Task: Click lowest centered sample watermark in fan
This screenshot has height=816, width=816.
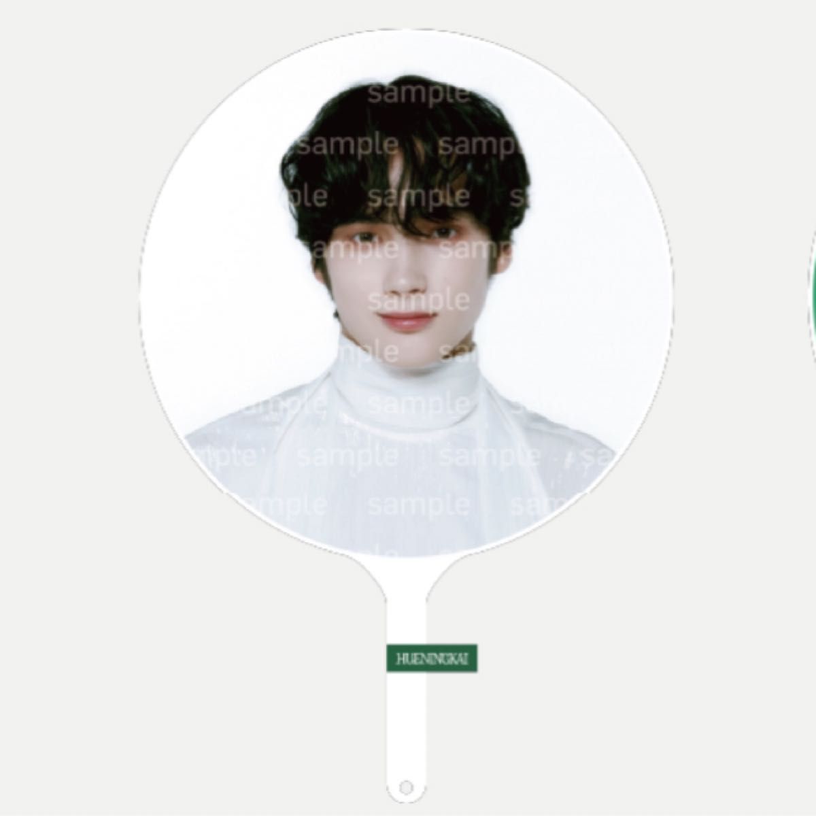Action: [419, 505]
